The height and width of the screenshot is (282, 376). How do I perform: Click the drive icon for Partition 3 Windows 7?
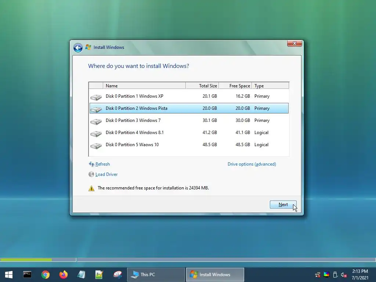click(96, 122)
